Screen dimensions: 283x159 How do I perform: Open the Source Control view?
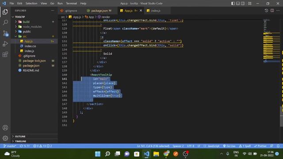pos(5,33)
